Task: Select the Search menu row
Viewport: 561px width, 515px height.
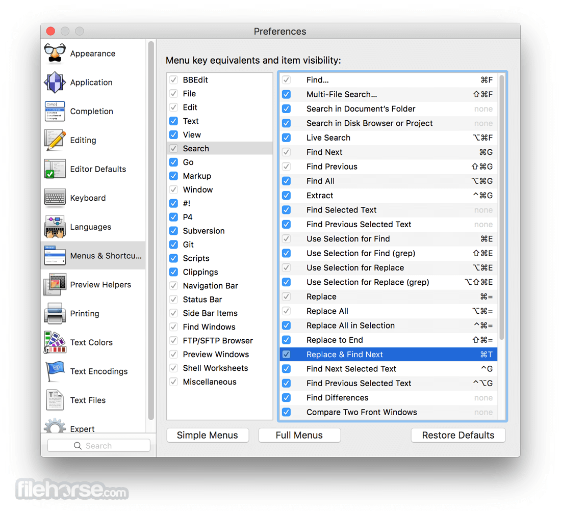Action: (220, 148)
